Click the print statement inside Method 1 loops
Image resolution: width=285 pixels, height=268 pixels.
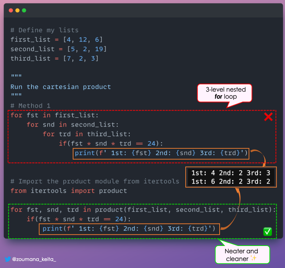tap(161, 153)
